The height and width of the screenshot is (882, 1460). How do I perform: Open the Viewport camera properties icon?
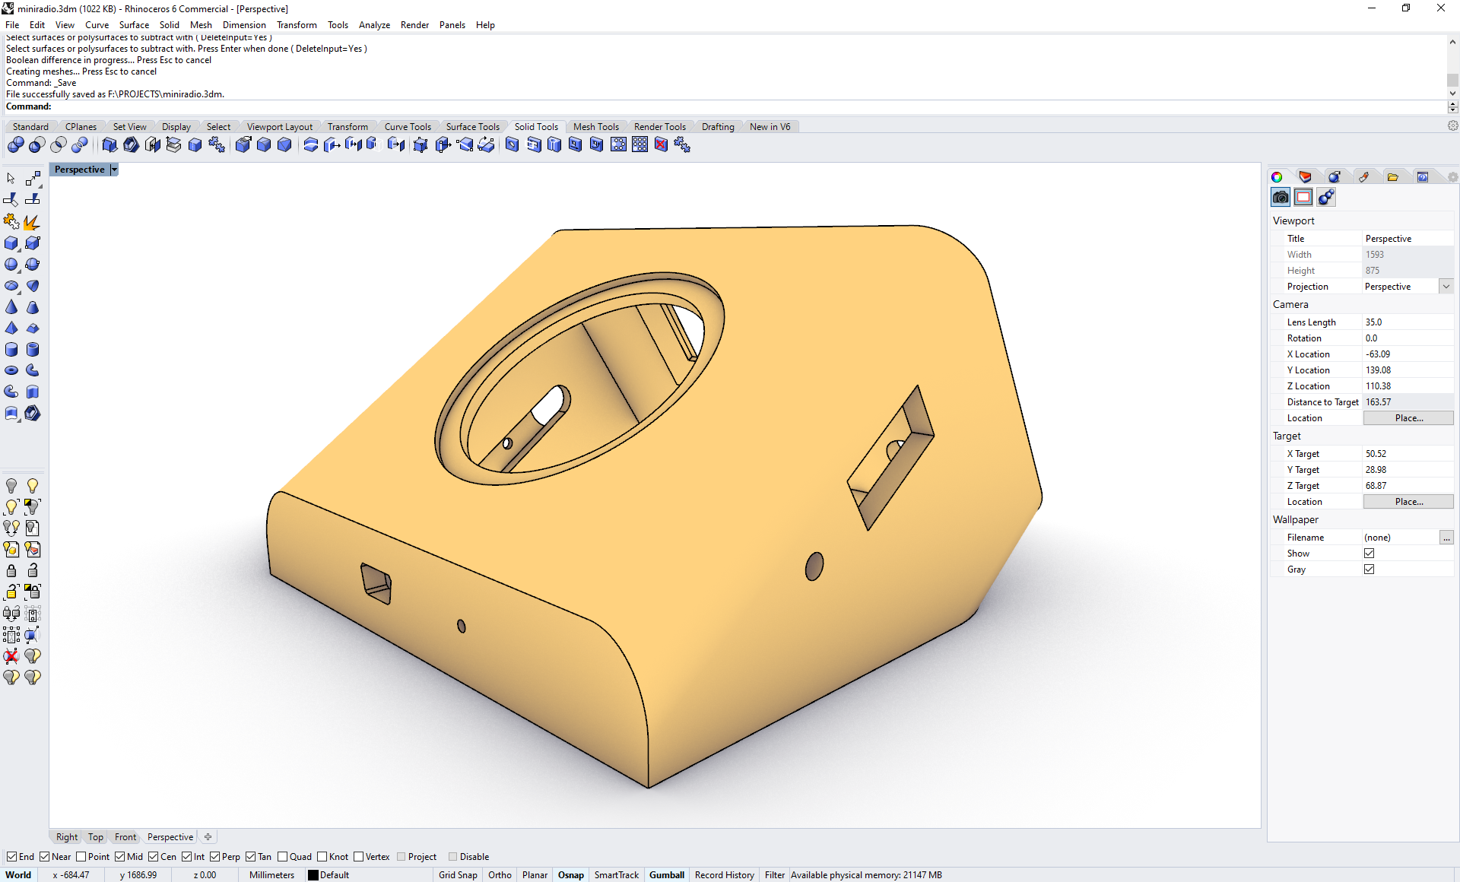[1281, 198]
